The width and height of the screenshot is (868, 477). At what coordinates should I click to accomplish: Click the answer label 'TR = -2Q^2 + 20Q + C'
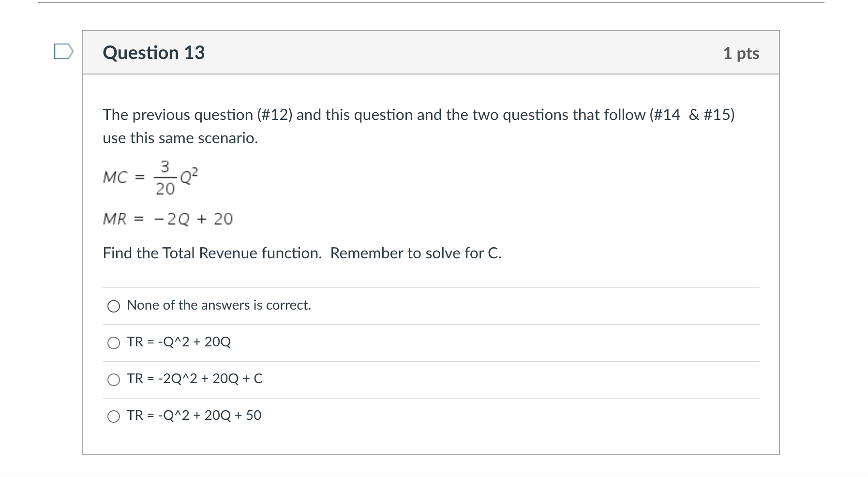(x=195, y=379)
